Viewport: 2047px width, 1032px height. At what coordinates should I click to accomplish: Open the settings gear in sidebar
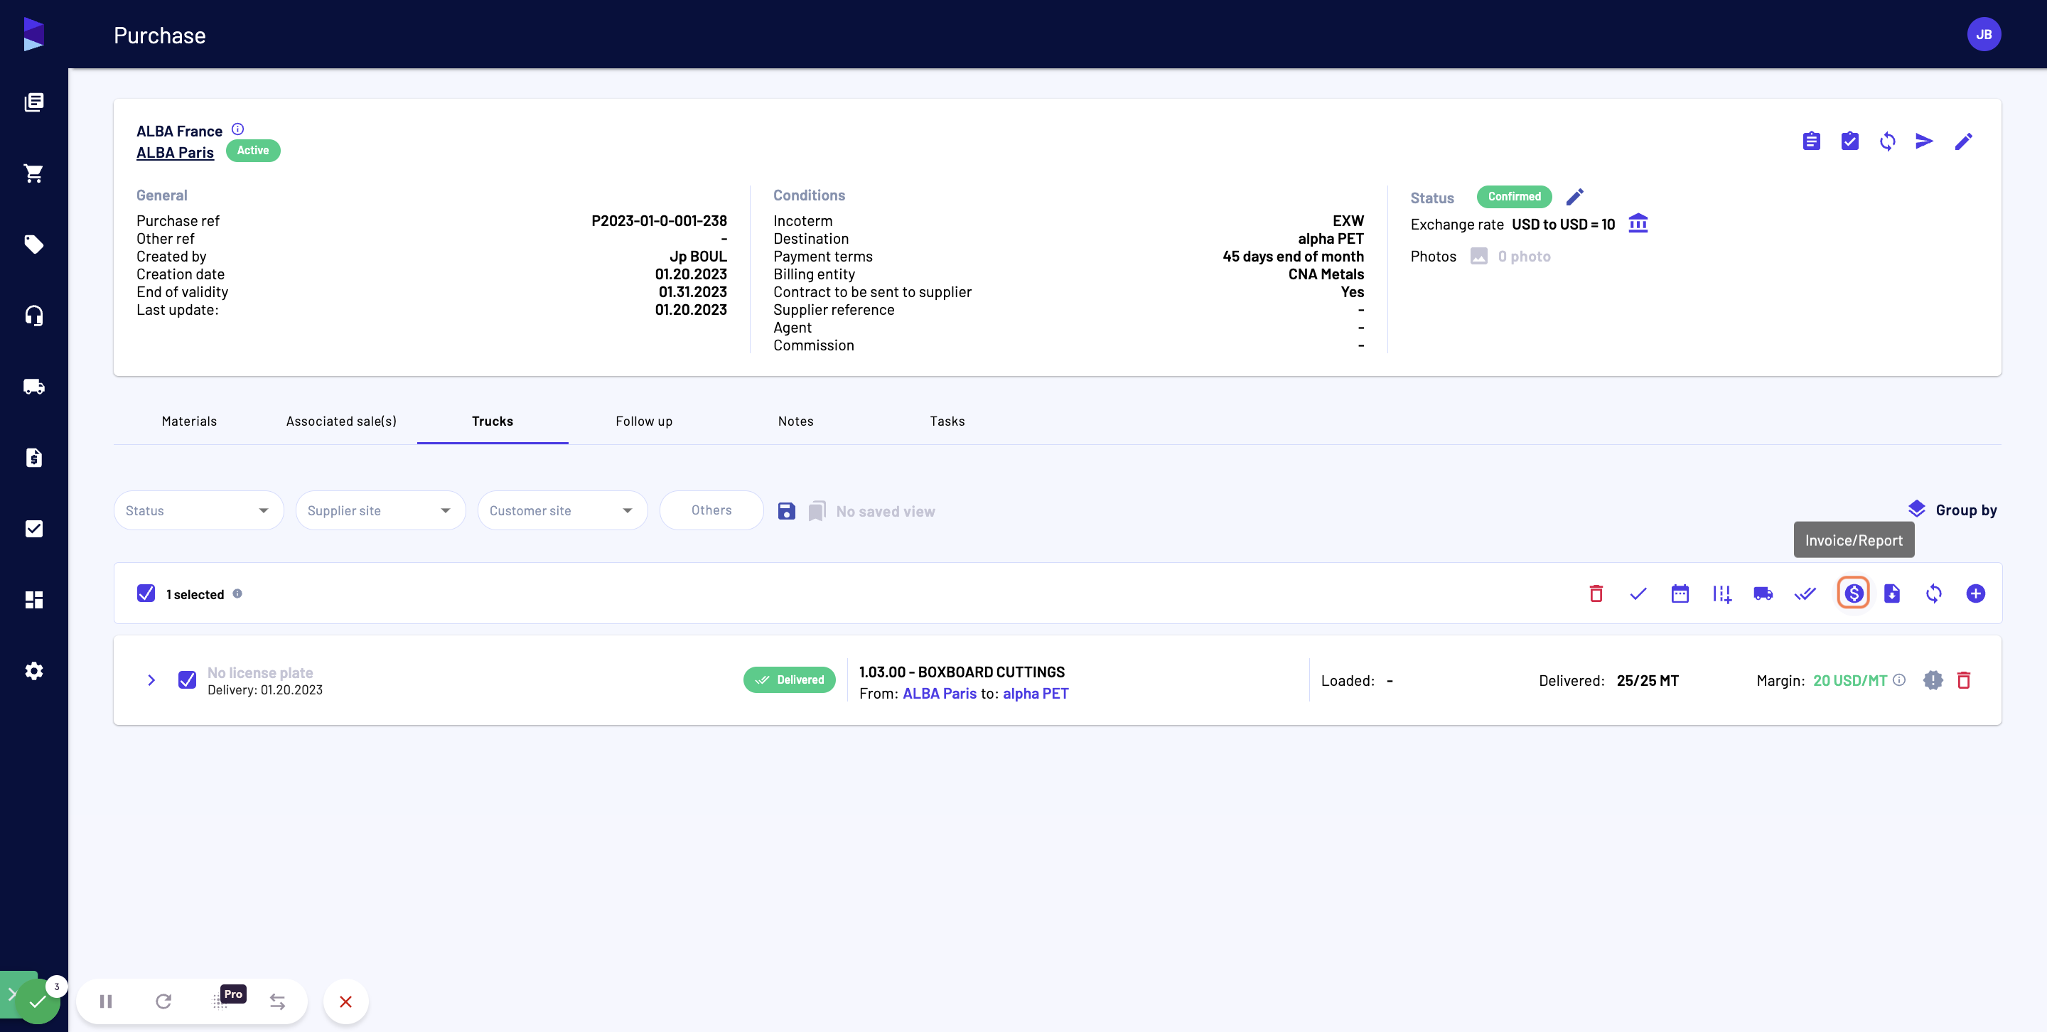[x=33, y=670]
